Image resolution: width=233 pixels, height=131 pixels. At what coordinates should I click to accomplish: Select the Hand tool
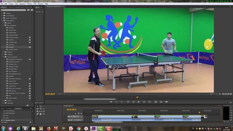(x=40, y=114)
